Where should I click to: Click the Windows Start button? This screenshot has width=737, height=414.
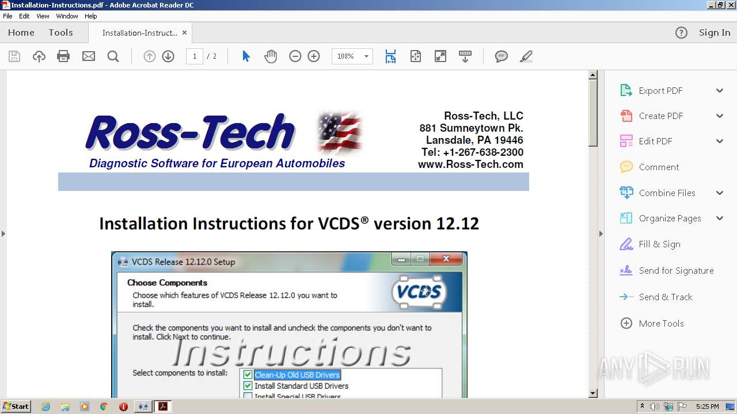16,407
